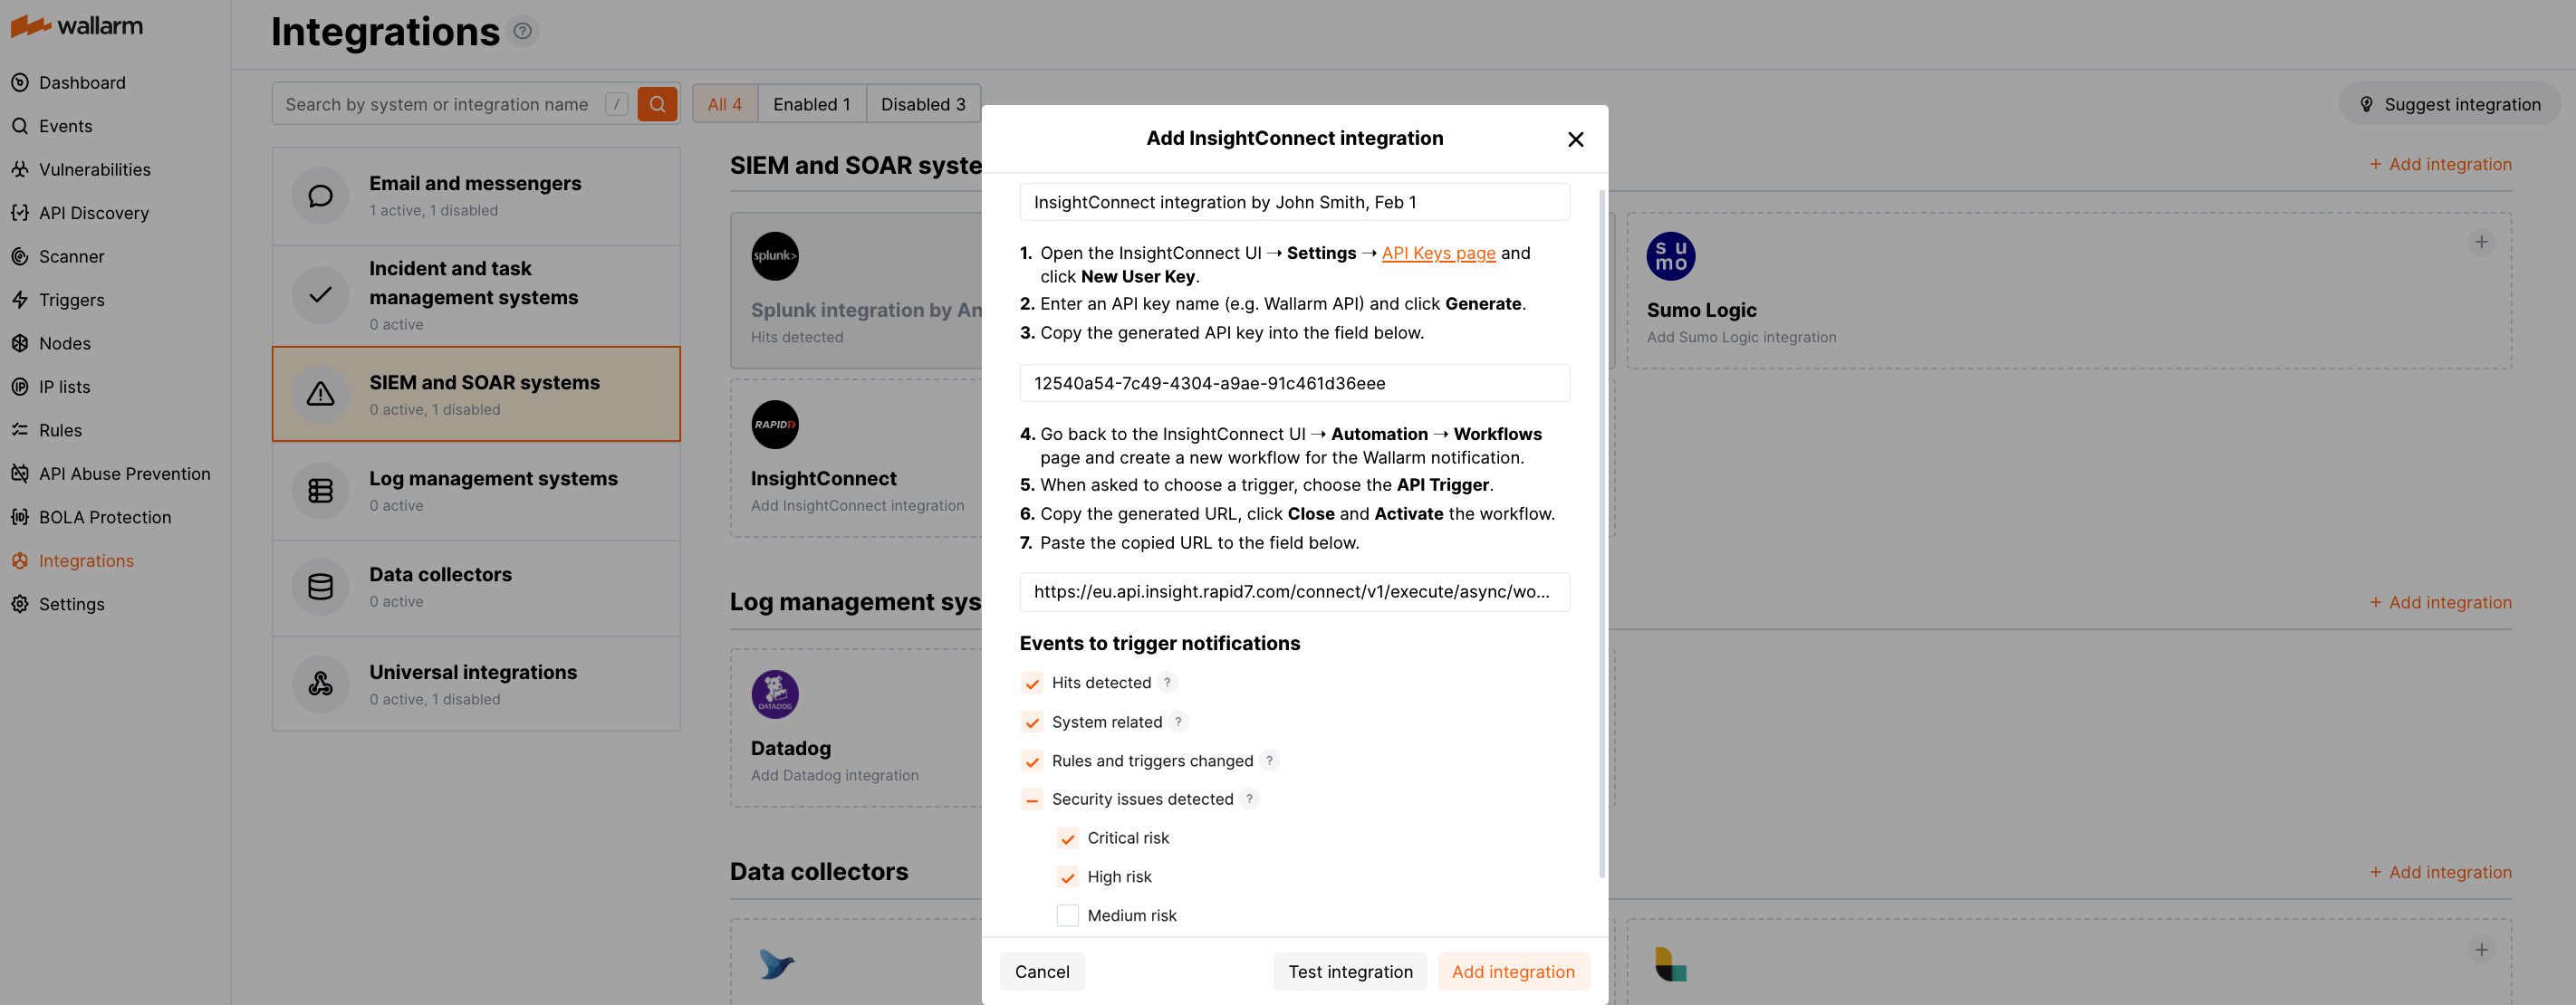Uncheck the System related checkbox

click(x=1032, y=722)
